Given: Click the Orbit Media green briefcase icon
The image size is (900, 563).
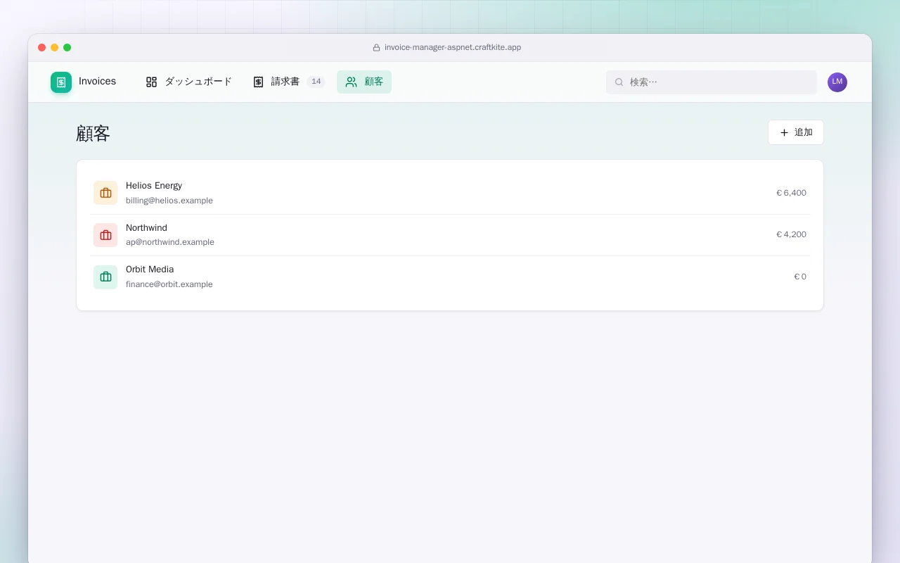Looking at the screenshot, I should point(105,277).
